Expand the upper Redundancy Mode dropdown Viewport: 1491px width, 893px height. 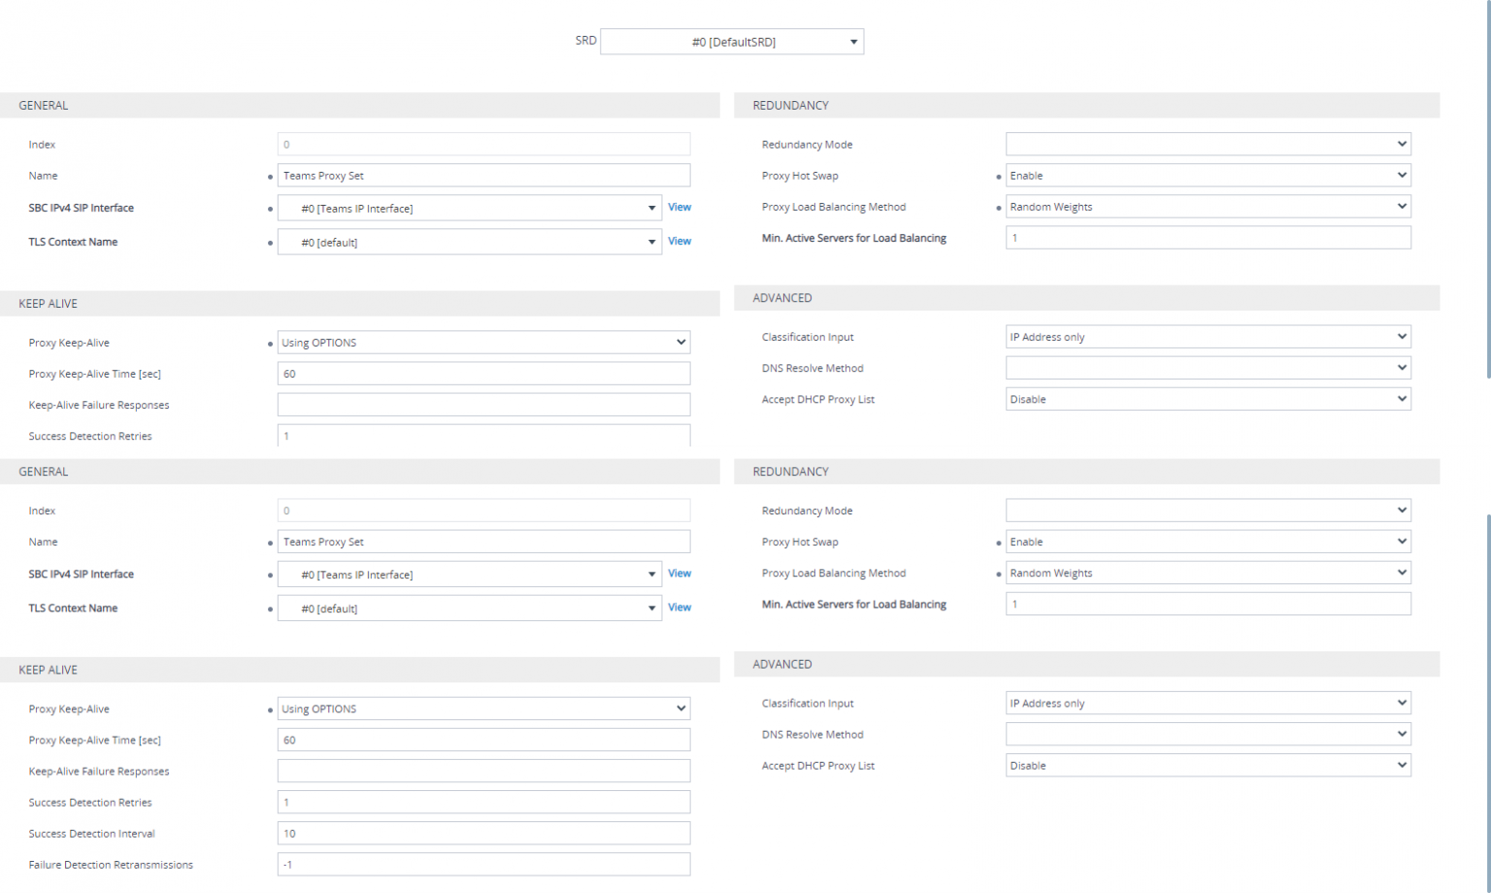point(1208,145)
